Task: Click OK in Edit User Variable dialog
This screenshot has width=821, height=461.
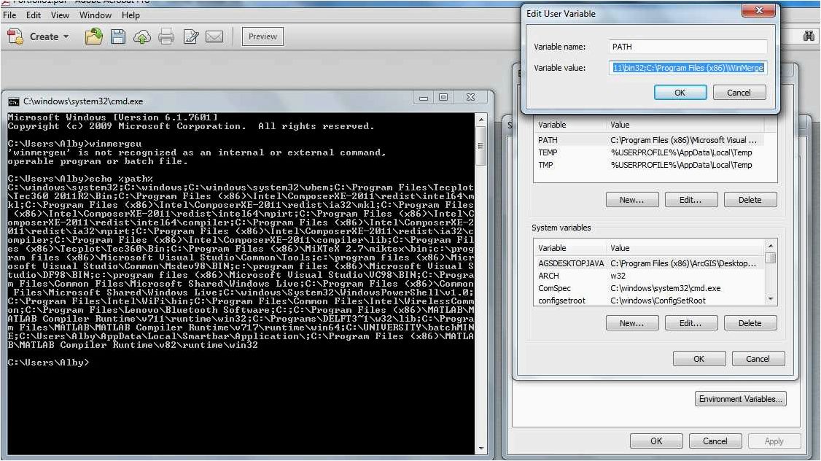Action: (680, 93)
